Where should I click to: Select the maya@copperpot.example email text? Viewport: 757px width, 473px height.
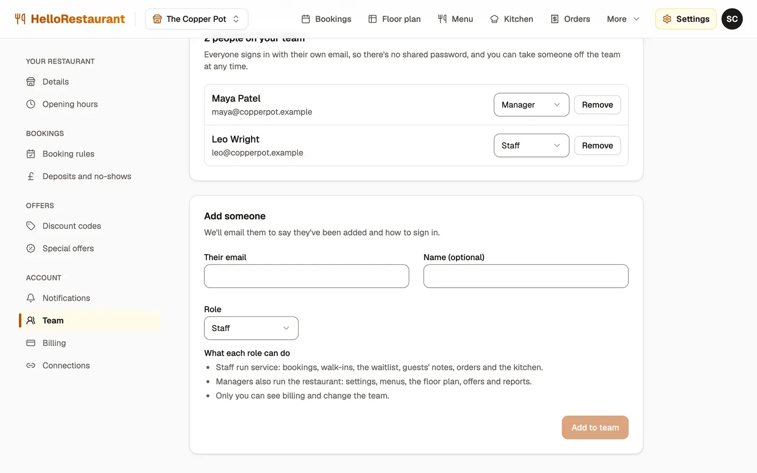tap(262, 112)
